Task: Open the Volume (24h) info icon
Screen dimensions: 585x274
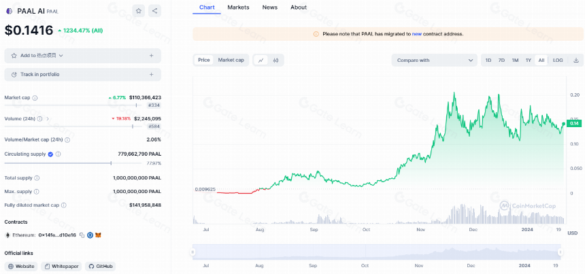Action: (39, 119)
